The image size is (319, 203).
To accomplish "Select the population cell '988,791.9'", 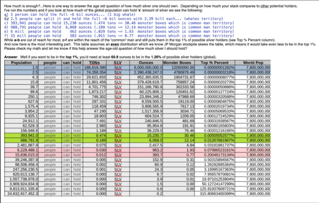I will (21, 140).
